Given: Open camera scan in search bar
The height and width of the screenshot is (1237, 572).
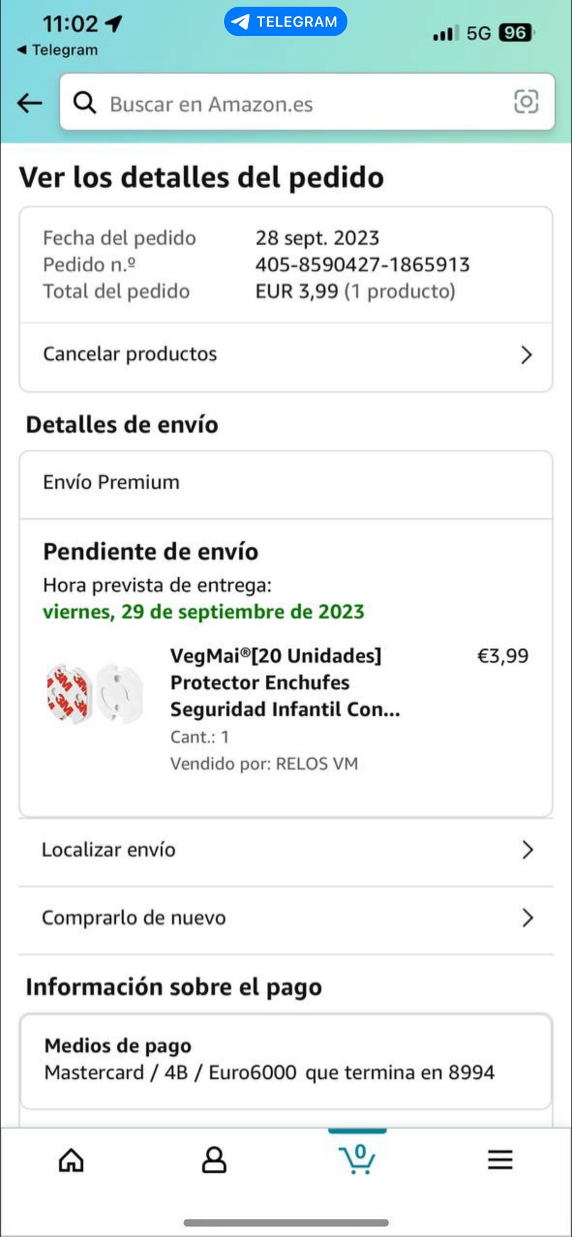Looking at the screenshot, I should 525,101.
